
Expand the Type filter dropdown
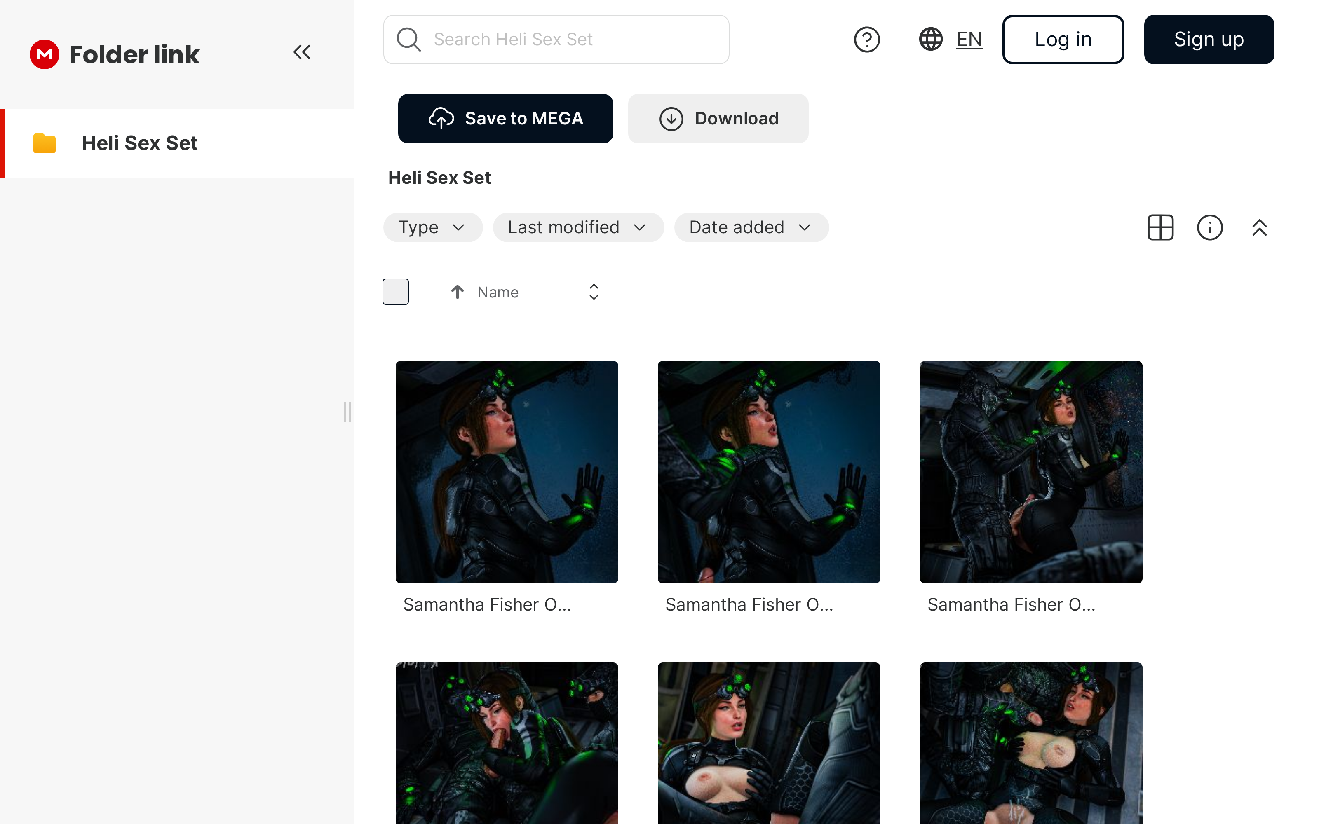pos(433,227)
